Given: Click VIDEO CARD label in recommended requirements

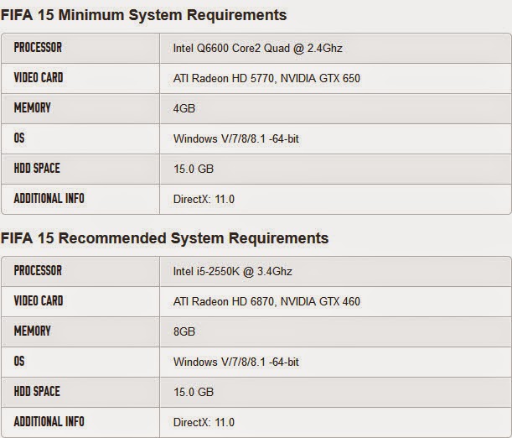Looking at the screenshot, I should click(x=39, y=300).
